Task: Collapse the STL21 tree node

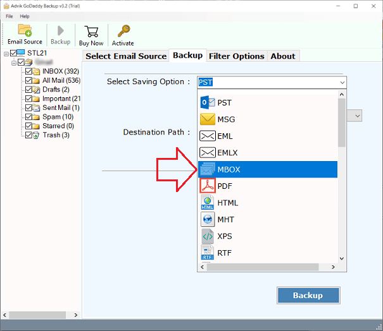Action: (x=6, y=54)
